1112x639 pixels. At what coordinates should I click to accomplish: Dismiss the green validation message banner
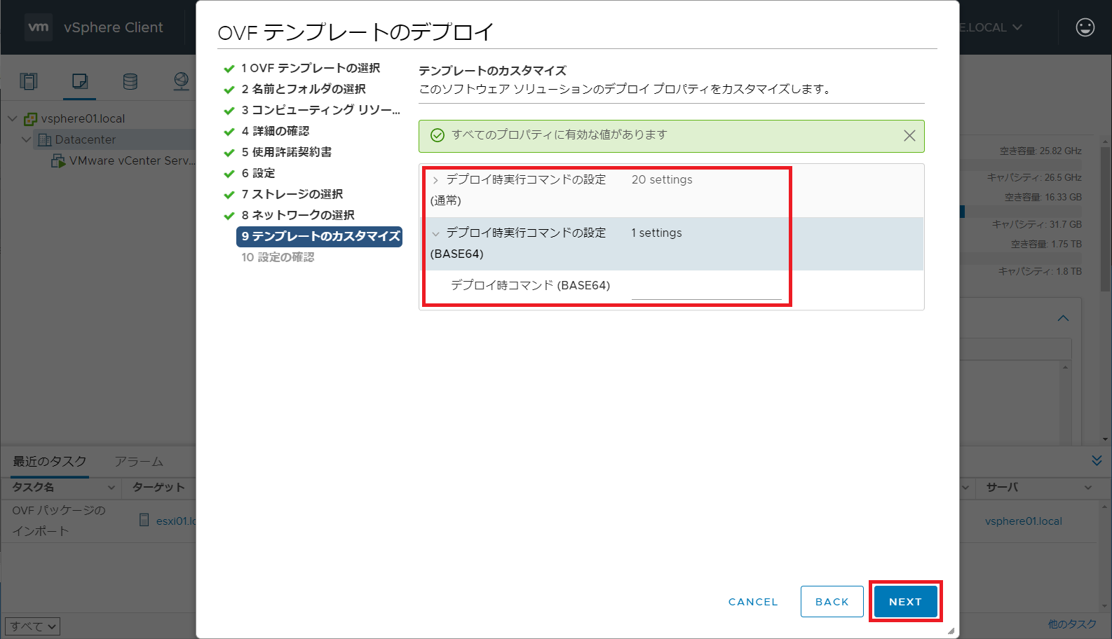pyautogui.click(x=909, y=135)
